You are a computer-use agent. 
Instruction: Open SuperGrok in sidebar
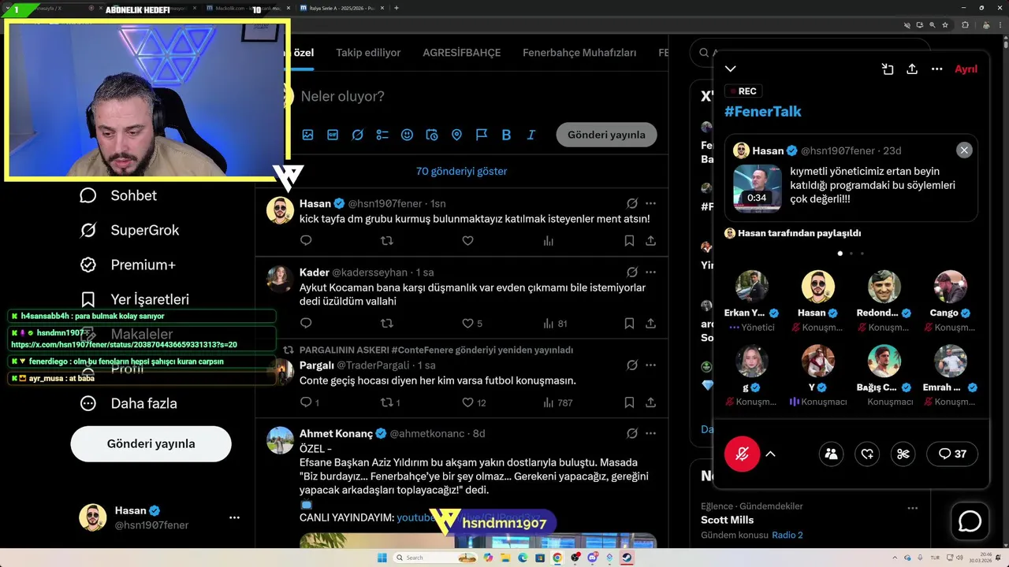(128, 230)
